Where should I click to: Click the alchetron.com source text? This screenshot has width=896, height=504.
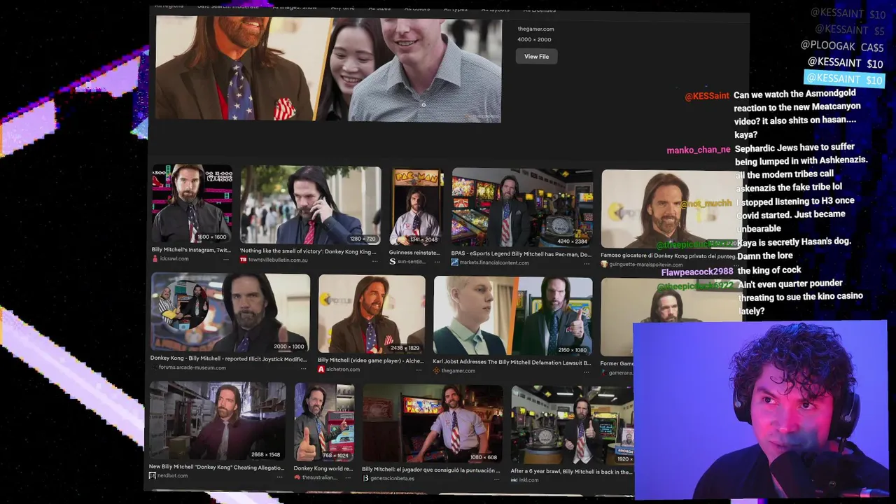click(343, 370)
